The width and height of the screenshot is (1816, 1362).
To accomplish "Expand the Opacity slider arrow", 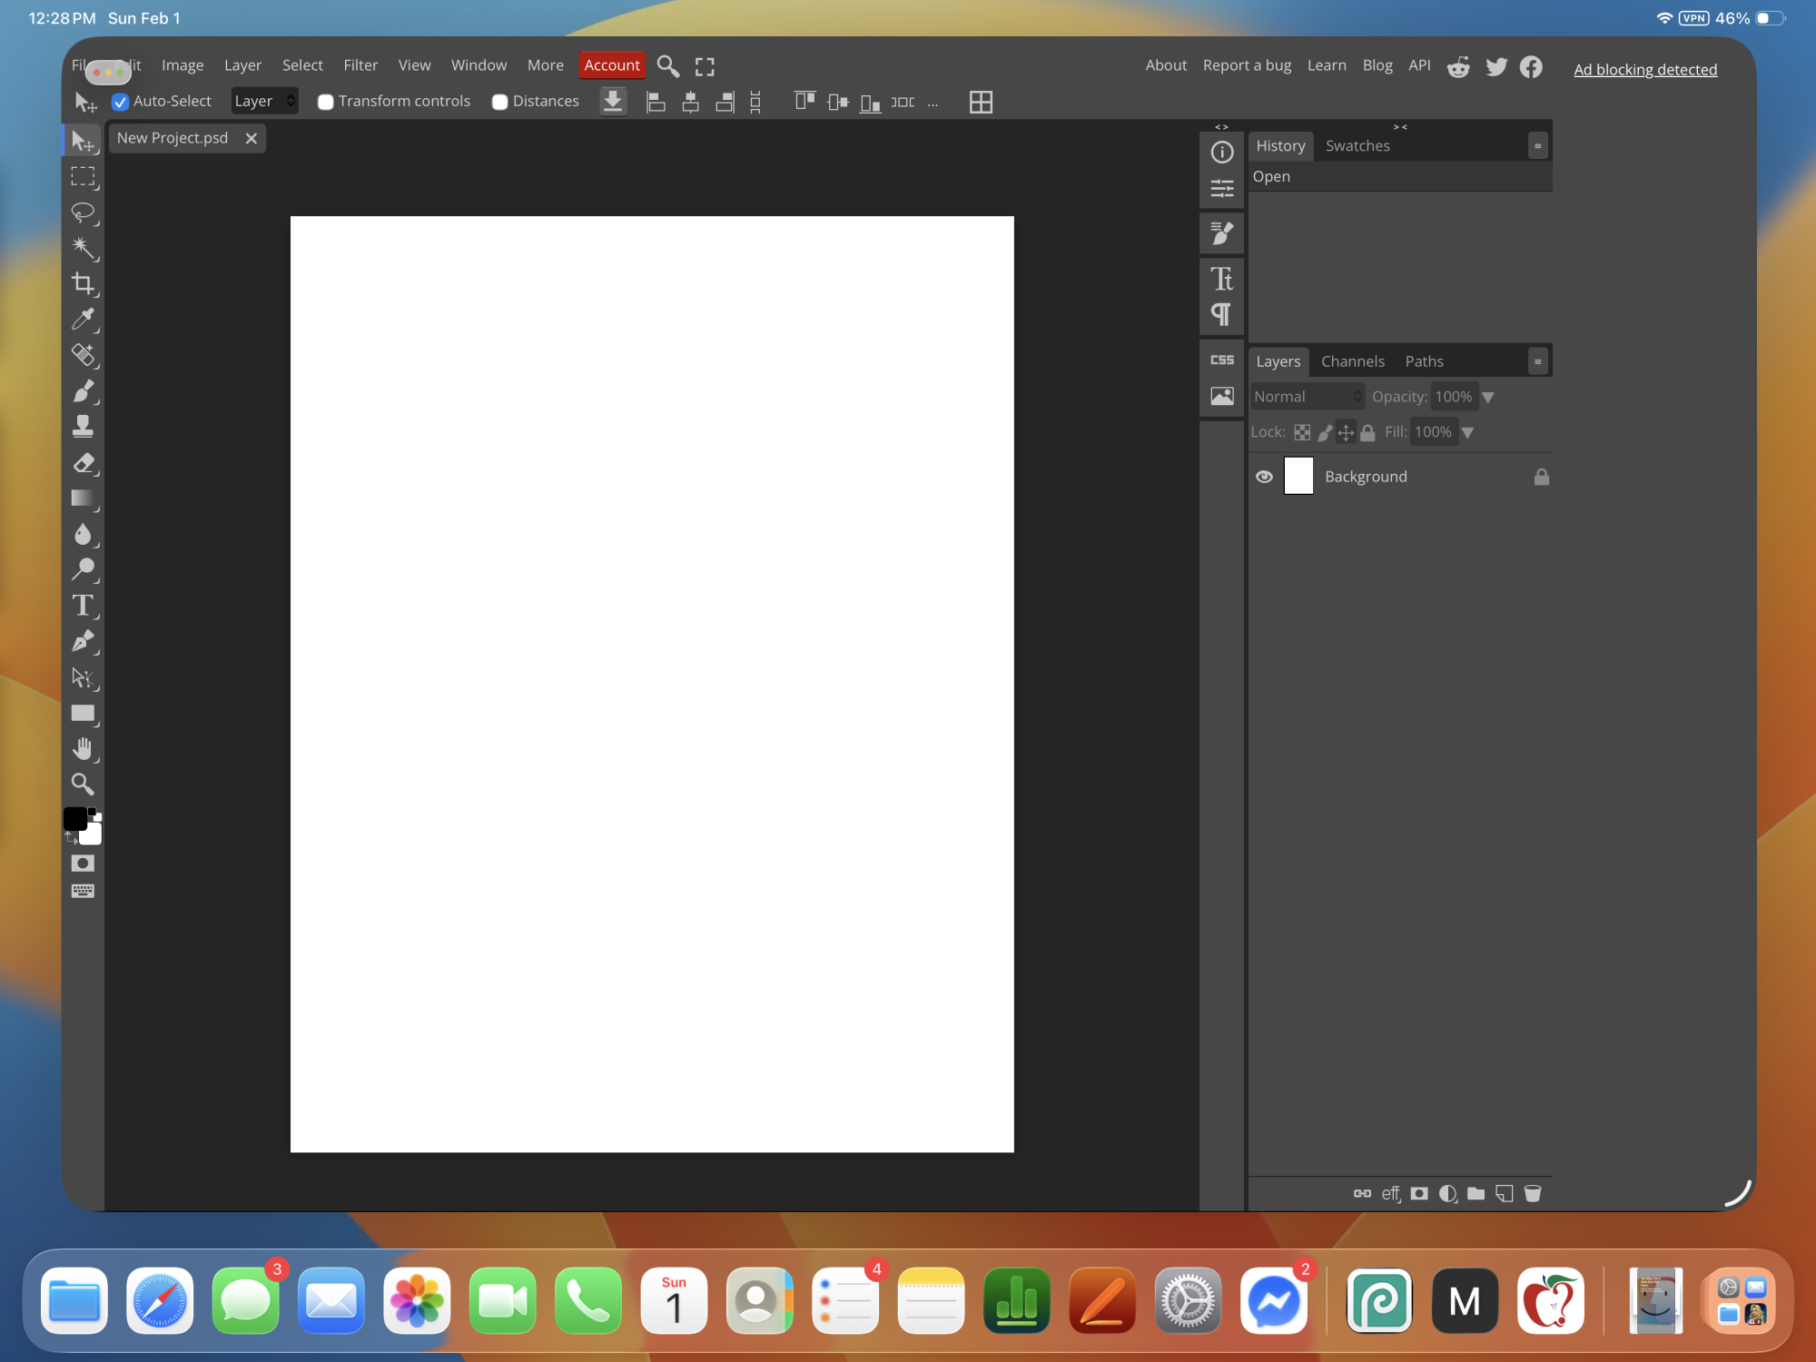I will [x=1487, y=398].
